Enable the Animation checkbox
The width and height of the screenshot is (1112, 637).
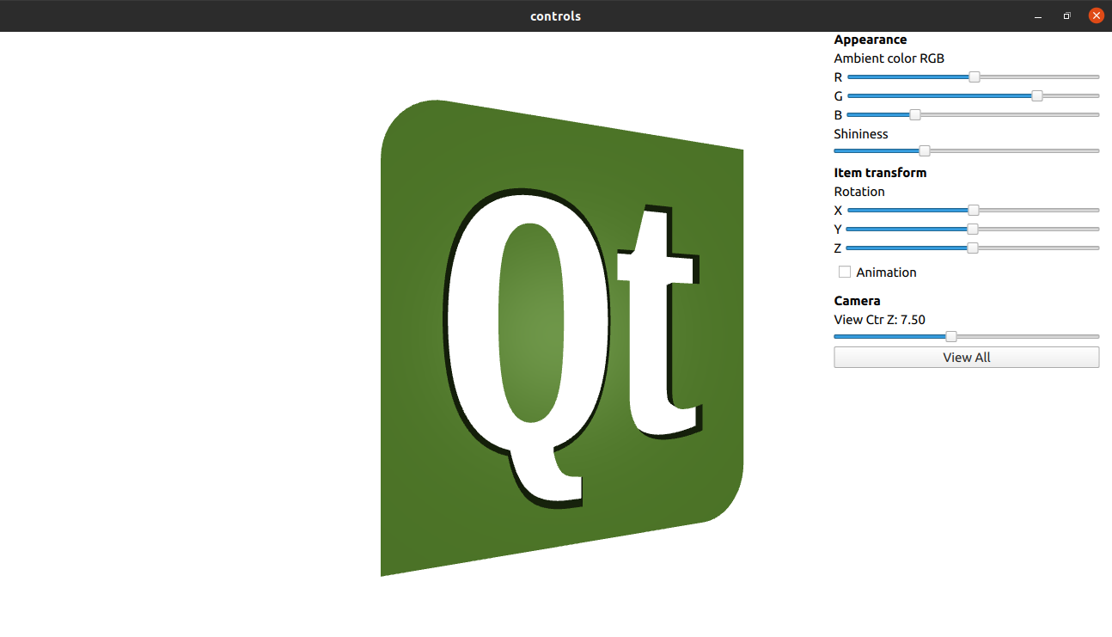845,272
